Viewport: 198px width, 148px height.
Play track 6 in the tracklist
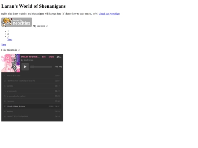point(32,101)
